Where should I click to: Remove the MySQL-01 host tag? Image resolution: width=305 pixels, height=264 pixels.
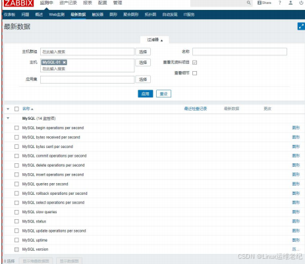tap(64, 63)
